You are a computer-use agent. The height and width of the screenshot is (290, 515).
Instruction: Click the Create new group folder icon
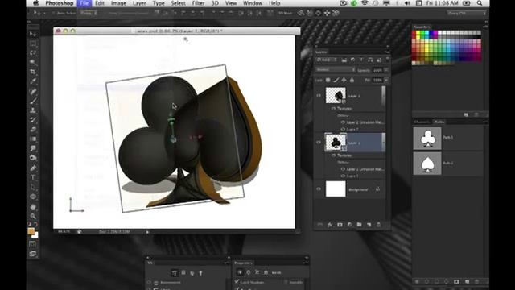pyautogui.click(x=359, y=225)
